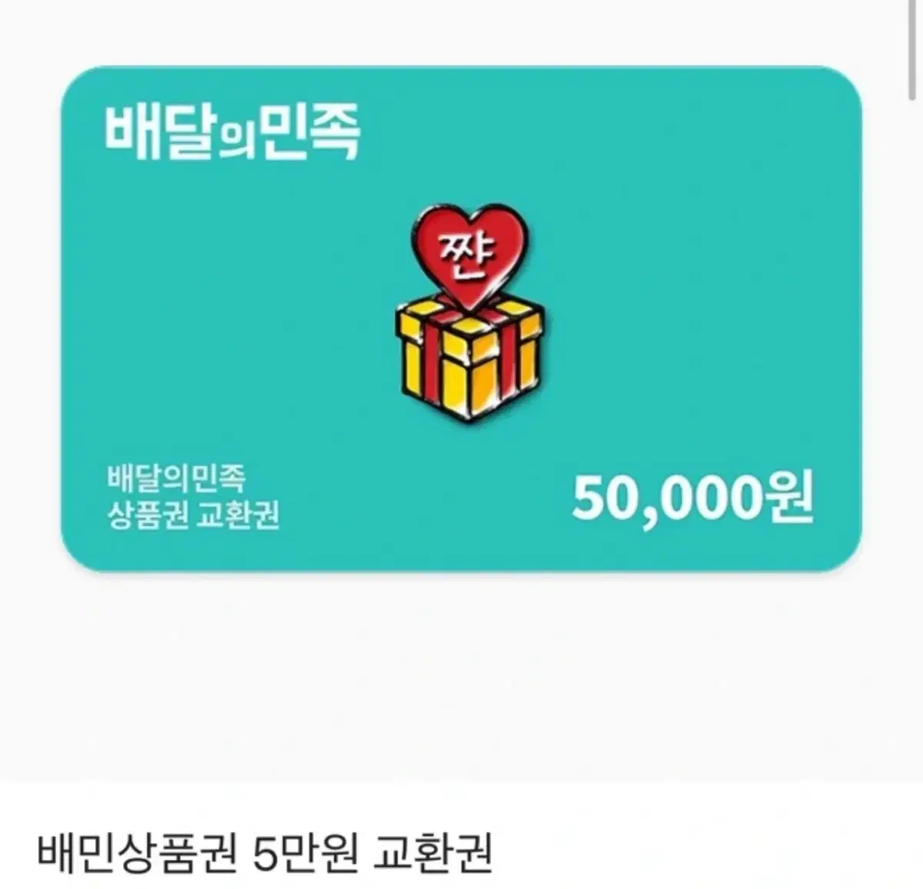The height and width of the screenshot is (889, 923).
Task: Tap small 배달의민족 label at card bottom
Action: [175, 477]
